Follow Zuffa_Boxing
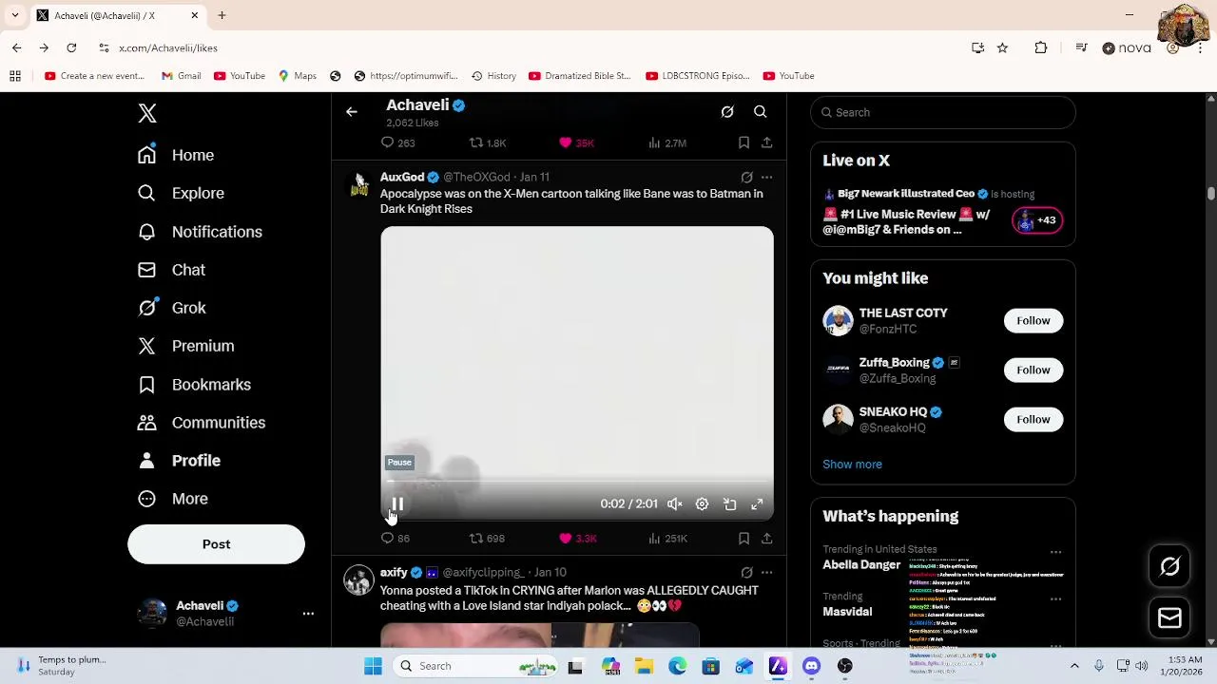Image resolution: width=1217 pixels, height=684 pixels. coord(1033,370)
